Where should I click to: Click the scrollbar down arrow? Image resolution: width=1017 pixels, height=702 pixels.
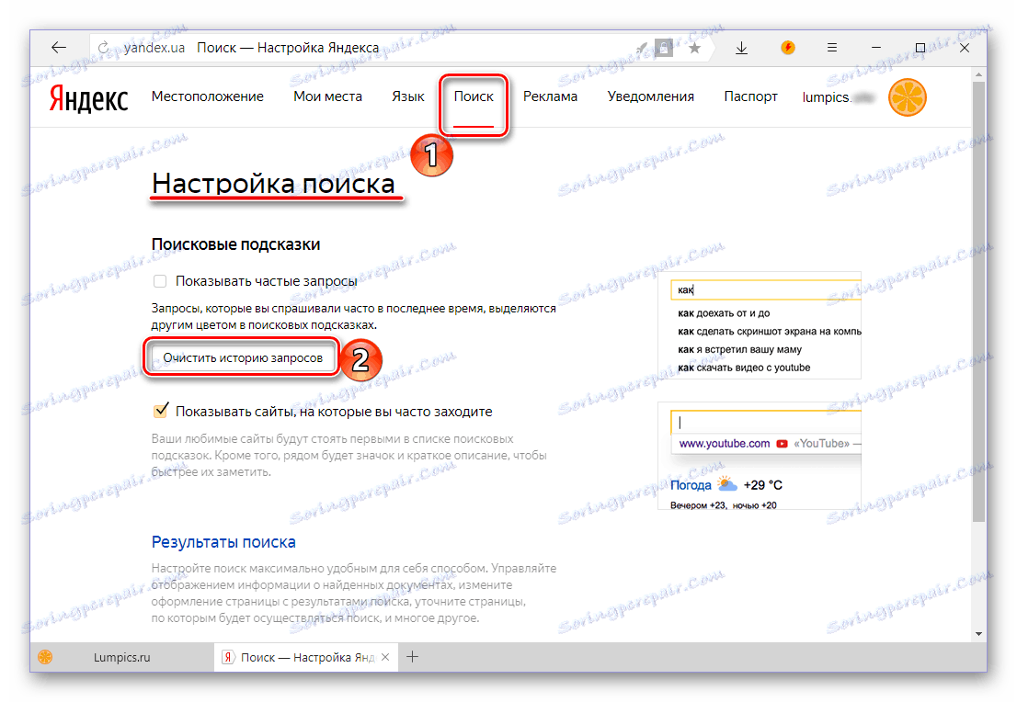tap(978, 634)
